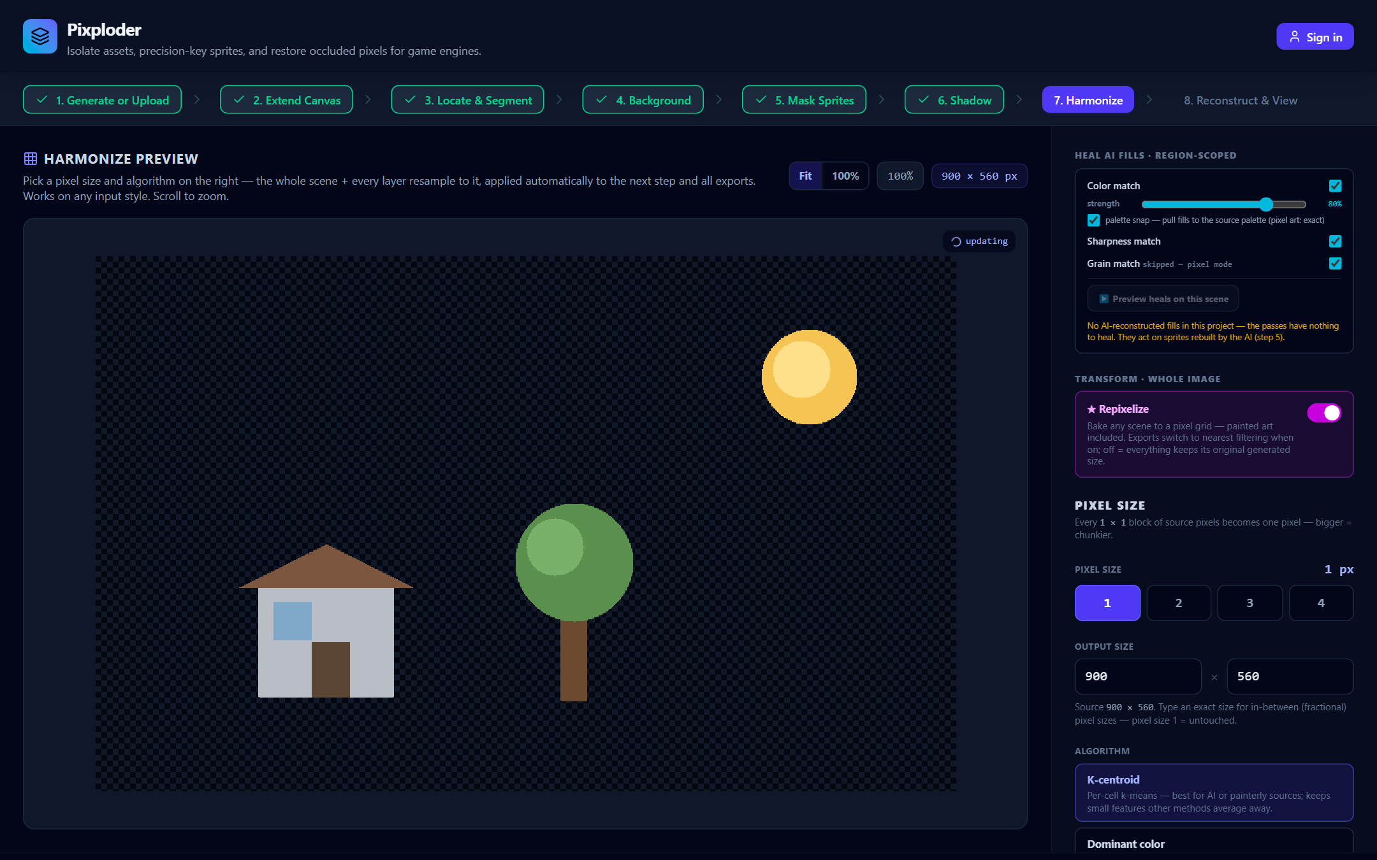Select pixel size 4
This screenshot has width=1377, height=860.
(x=1321, y=603)
